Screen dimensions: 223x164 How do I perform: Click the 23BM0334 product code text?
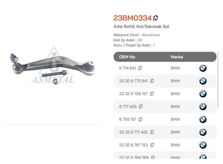(x=133, y=18)
